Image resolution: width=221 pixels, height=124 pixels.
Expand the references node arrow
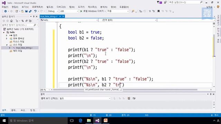click(7, 35)
